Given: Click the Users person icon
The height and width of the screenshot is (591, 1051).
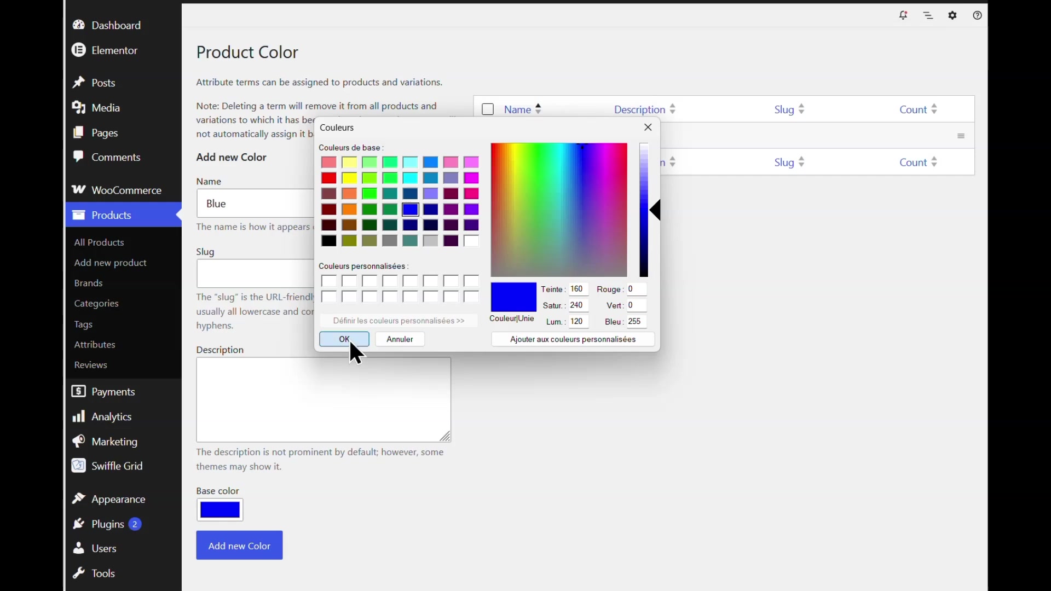Looking at the screenshot, I should 79,548.
